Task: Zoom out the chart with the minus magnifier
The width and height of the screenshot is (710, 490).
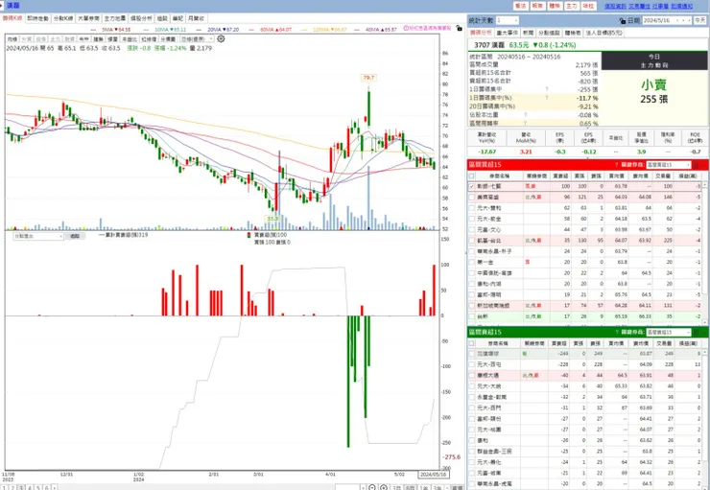Action: [371, 487]
